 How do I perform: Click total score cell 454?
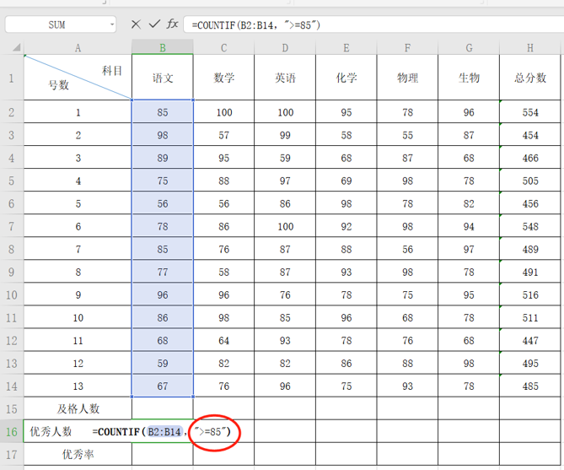(530, 135)
